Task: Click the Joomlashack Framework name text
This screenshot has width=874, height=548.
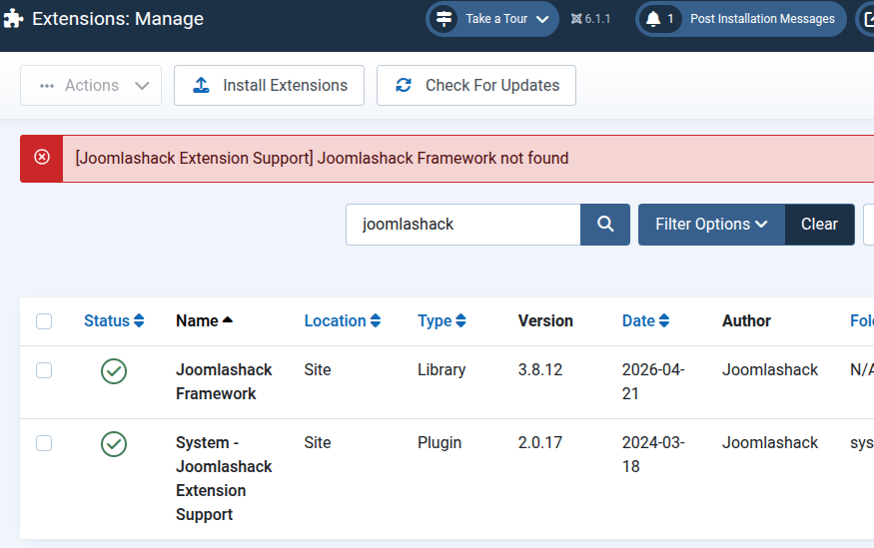Action: [x=224, y=382]
